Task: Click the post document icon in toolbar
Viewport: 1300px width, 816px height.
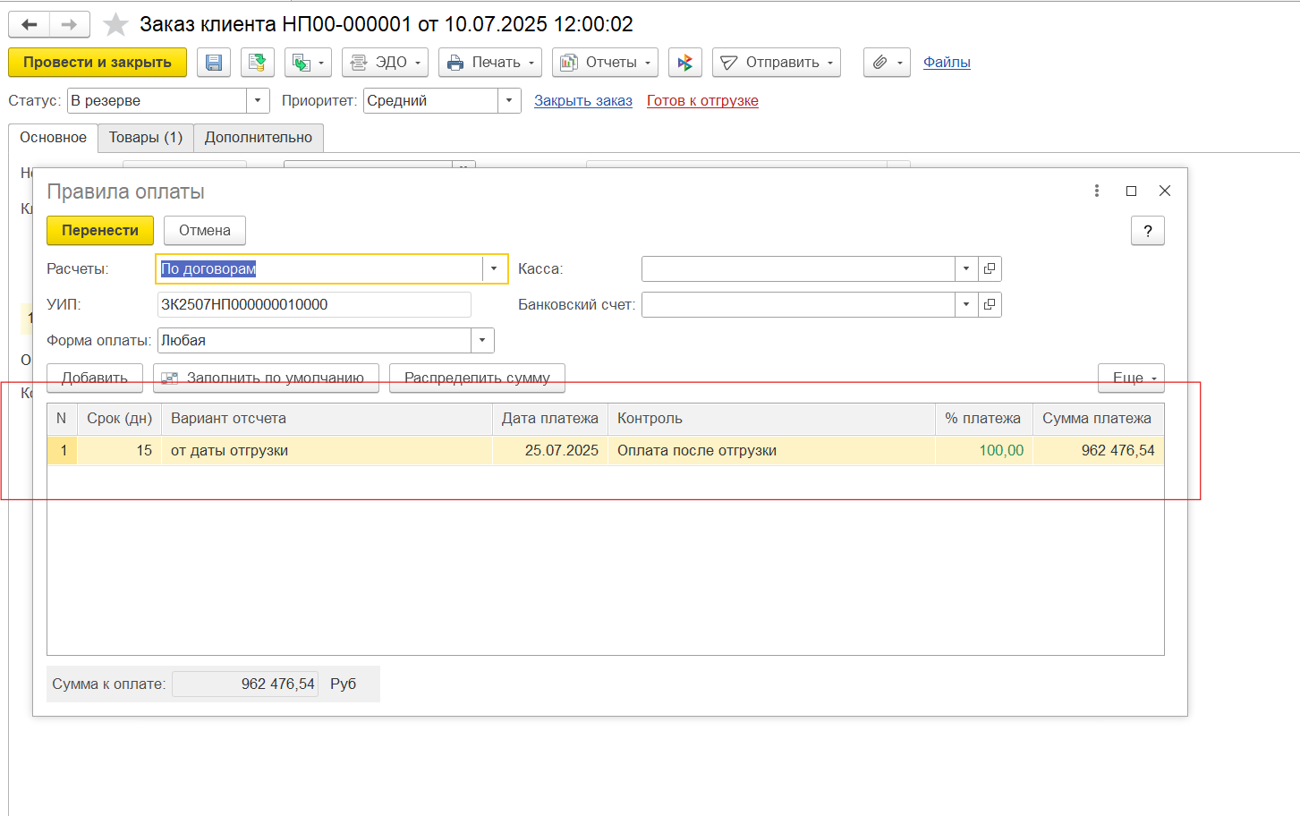Action: [258, 63]
